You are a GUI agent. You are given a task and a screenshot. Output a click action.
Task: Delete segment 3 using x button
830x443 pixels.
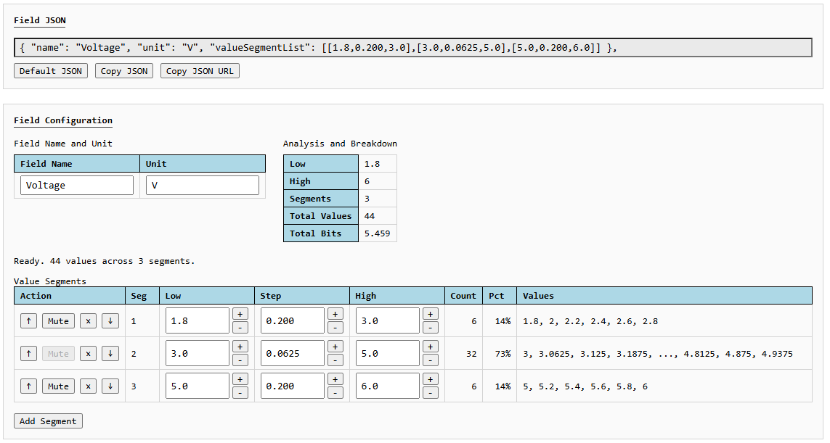coord(88,386)
